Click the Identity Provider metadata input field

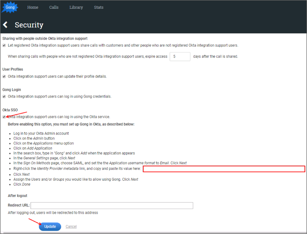pos(224,169)
